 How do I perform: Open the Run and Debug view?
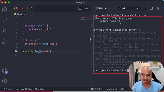(5, 41)
